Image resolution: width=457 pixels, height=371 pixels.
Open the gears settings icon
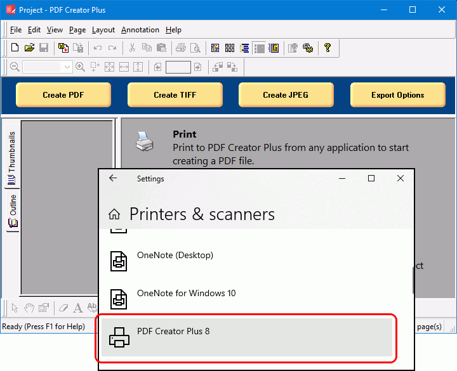click(308, 48)
